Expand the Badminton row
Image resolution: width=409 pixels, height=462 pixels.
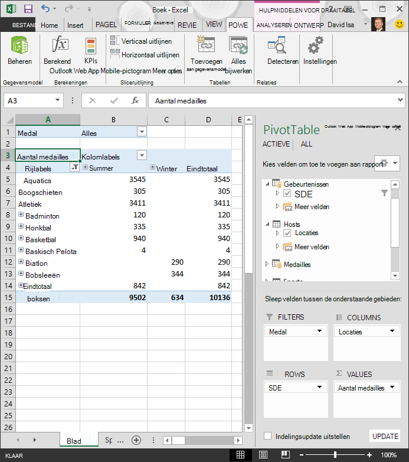point(21,214)
